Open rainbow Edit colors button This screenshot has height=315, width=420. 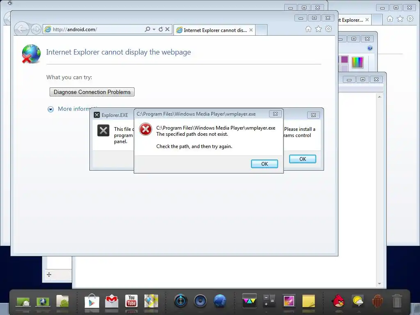click(357, 62)
